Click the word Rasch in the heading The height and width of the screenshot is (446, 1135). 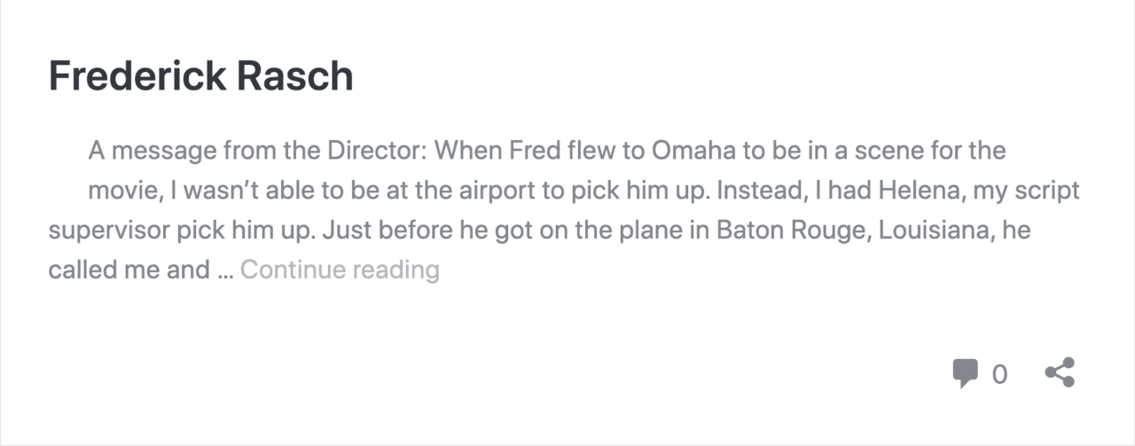tap(295, 75)
